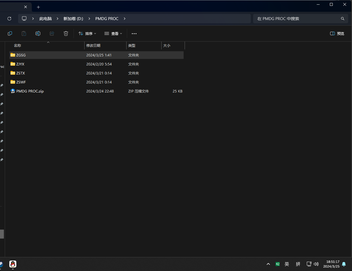
Task: Open the 排序 sort dropdown
Action: pos(87,33)
